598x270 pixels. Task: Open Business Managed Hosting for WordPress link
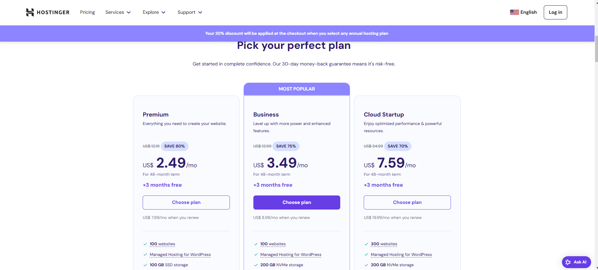click(291, 255)
